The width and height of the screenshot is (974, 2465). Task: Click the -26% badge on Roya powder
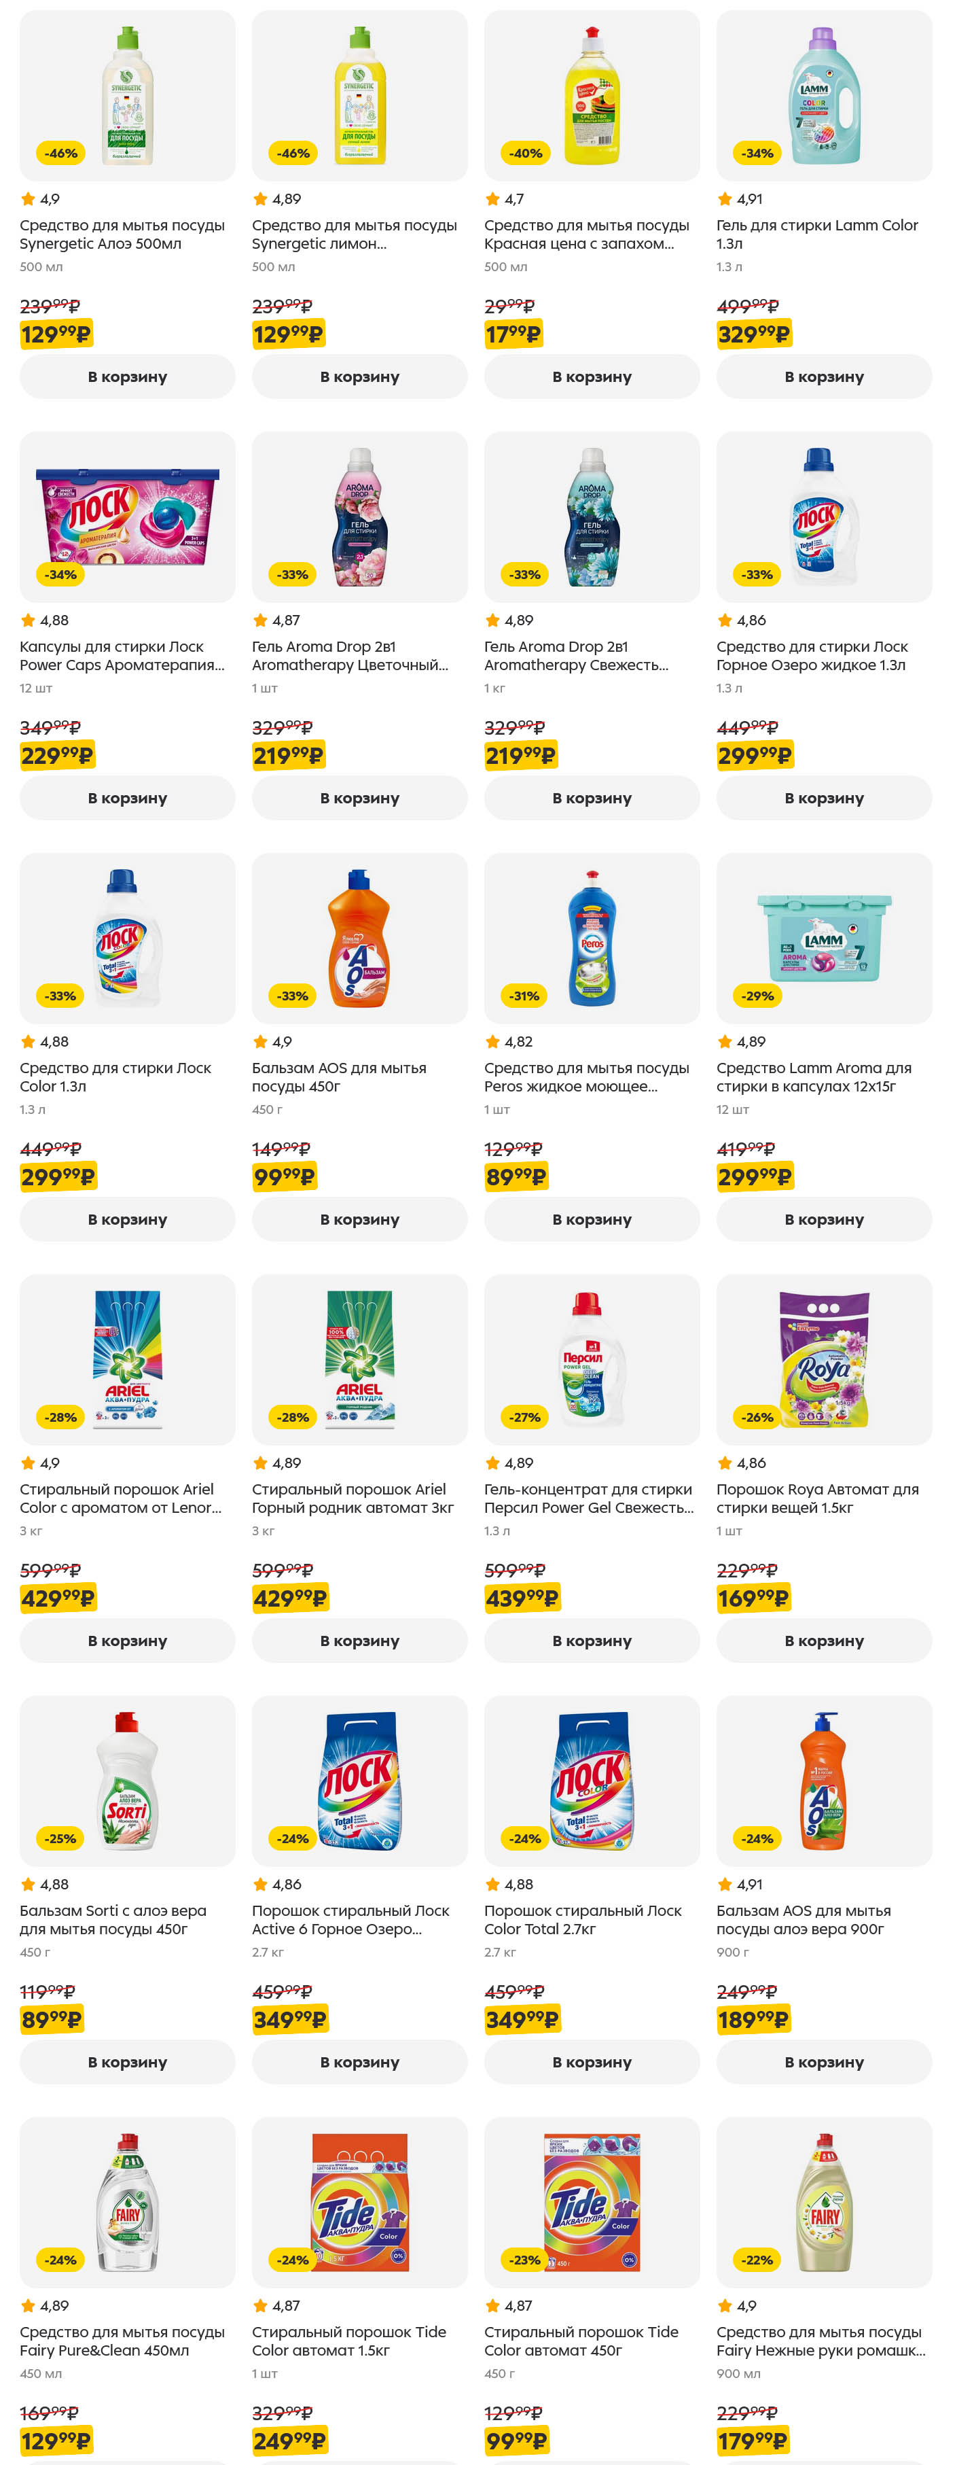tap(757, 1416)
